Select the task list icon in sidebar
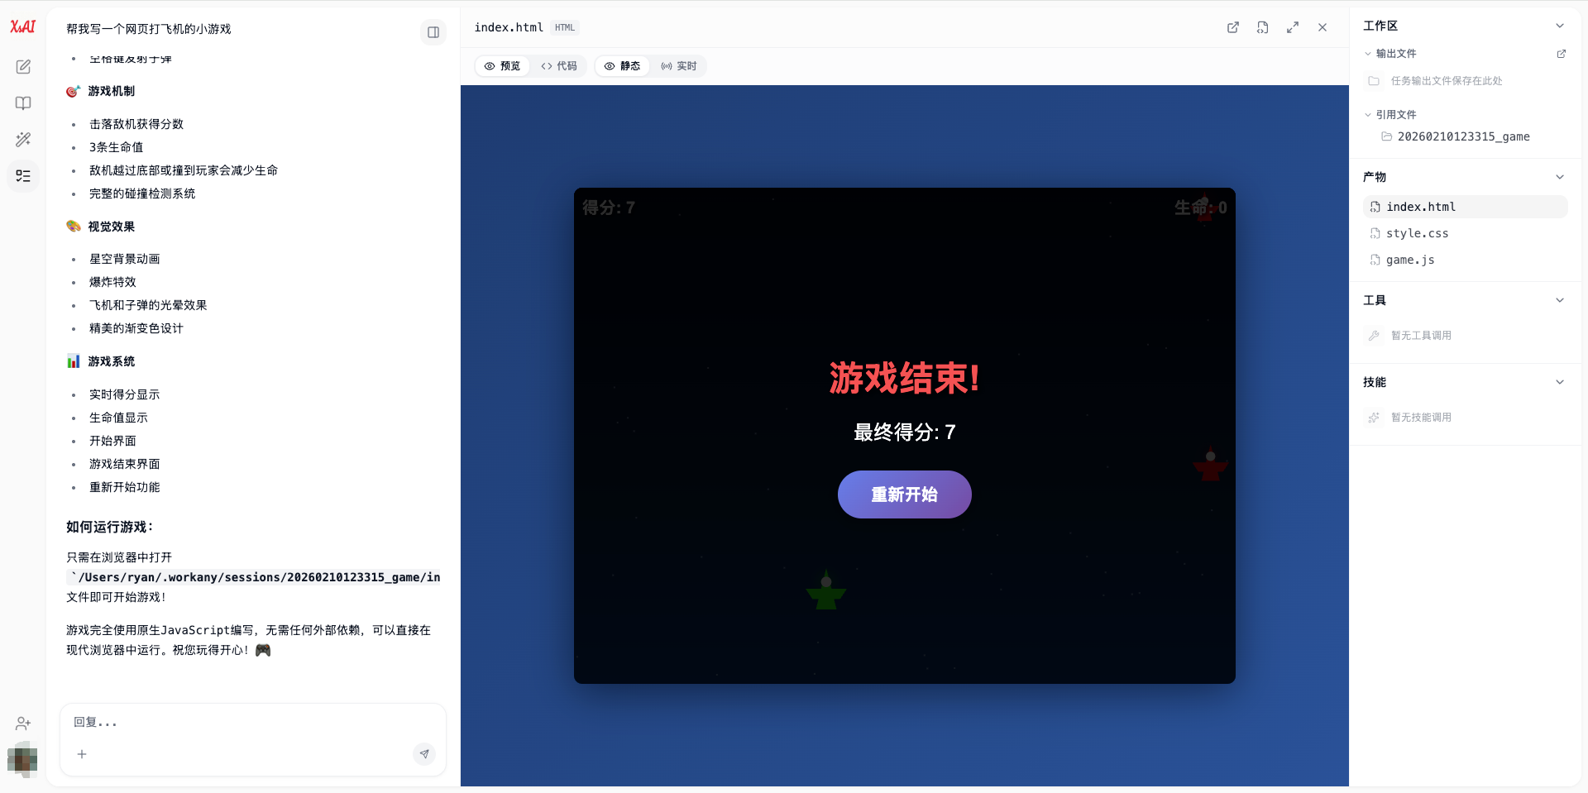 click(23, 176)
